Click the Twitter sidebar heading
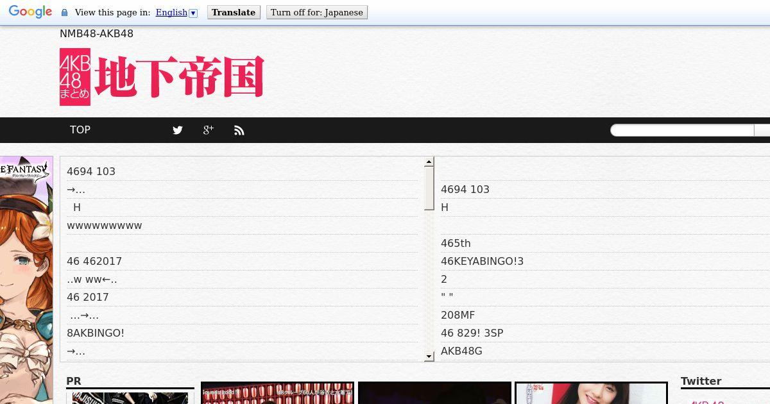 click(701, 381)
